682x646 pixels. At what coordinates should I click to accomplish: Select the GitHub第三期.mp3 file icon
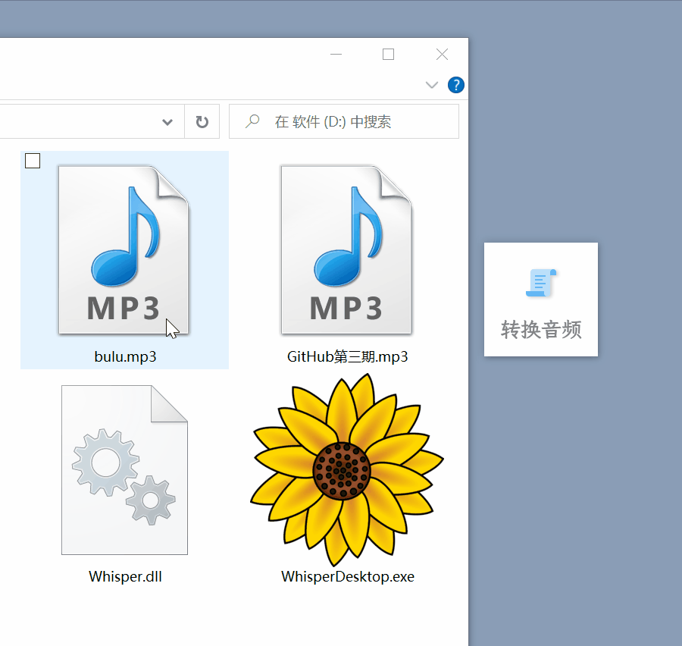pos(346,250)
